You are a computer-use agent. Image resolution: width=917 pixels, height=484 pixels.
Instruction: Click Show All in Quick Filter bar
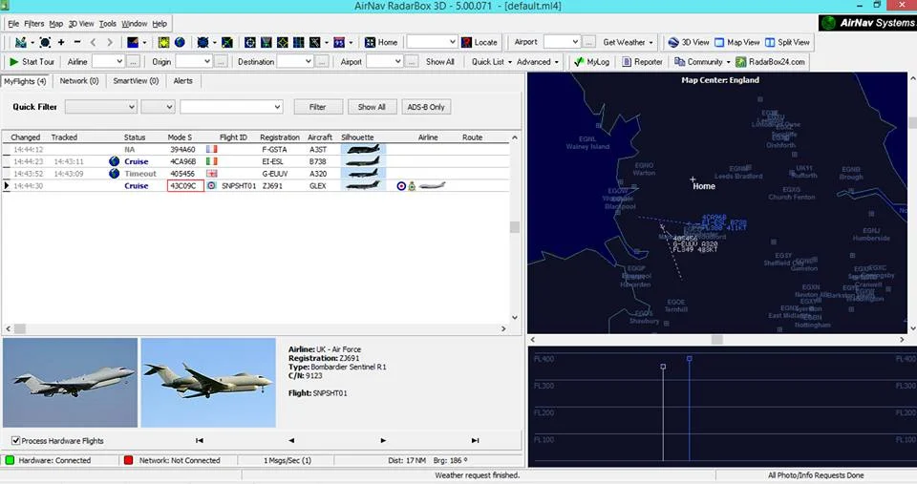372,107
